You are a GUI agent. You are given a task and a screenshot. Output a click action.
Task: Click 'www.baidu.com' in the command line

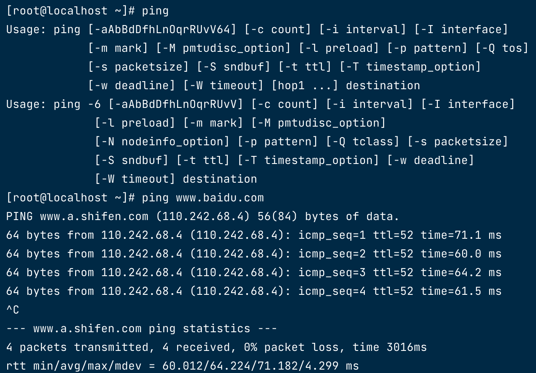click(220, 198)
